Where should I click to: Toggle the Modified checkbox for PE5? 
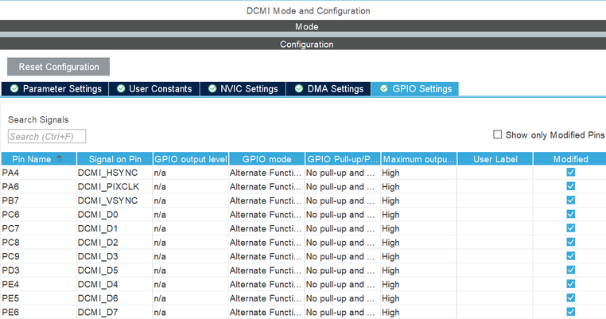[570, 298]
